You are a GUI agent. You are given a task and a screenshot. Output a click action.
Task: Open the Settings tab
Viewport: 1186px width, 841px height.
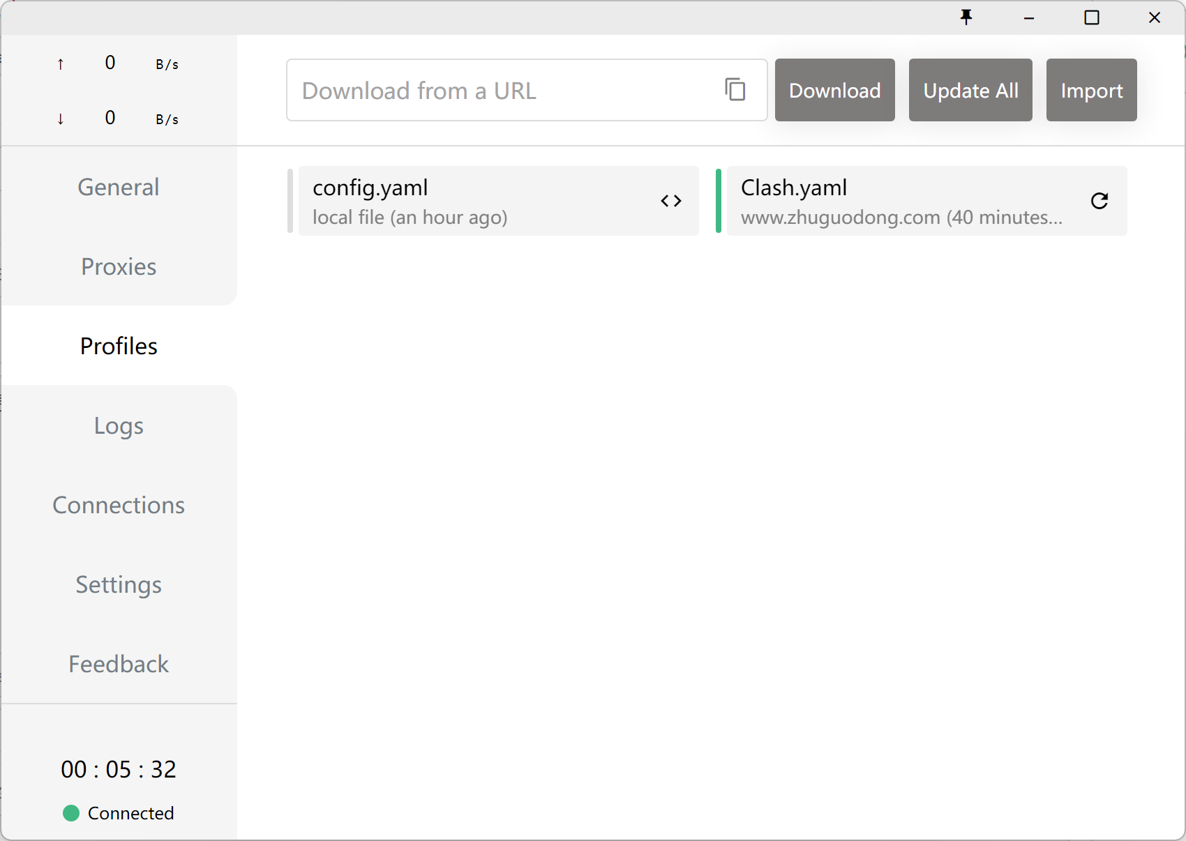pos(119,584)
